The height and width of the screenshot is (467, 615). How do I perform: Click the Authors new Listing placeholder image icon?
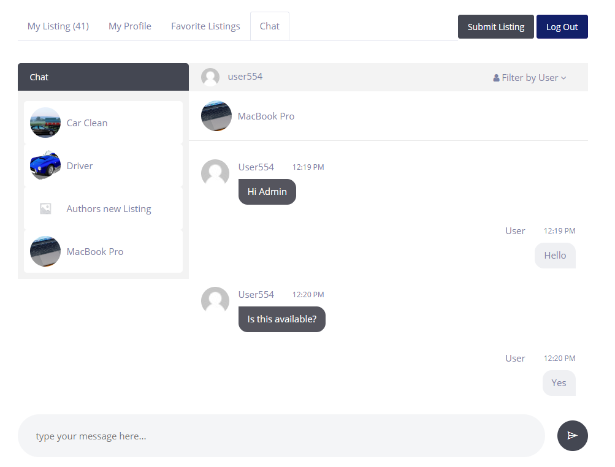(x=45, y=208)
